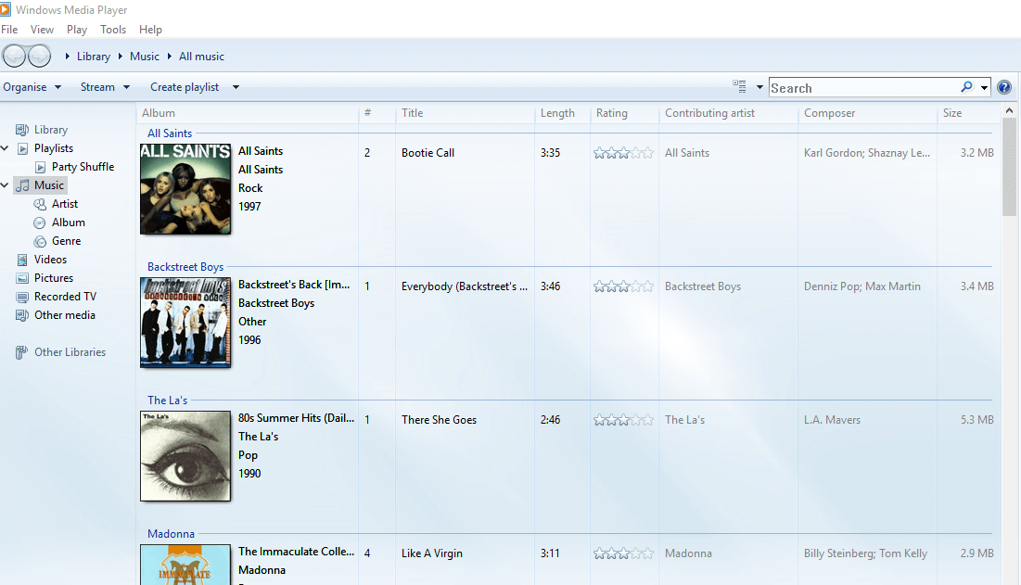Click the Library icon in the sidebar
This screenshot has width=1021, height=585.
pyautogui.click(x=22, y=130)
